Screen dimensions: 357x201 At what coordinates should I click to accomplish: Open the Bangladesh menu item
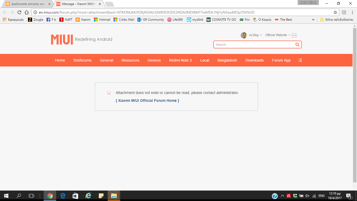point(227,60)
